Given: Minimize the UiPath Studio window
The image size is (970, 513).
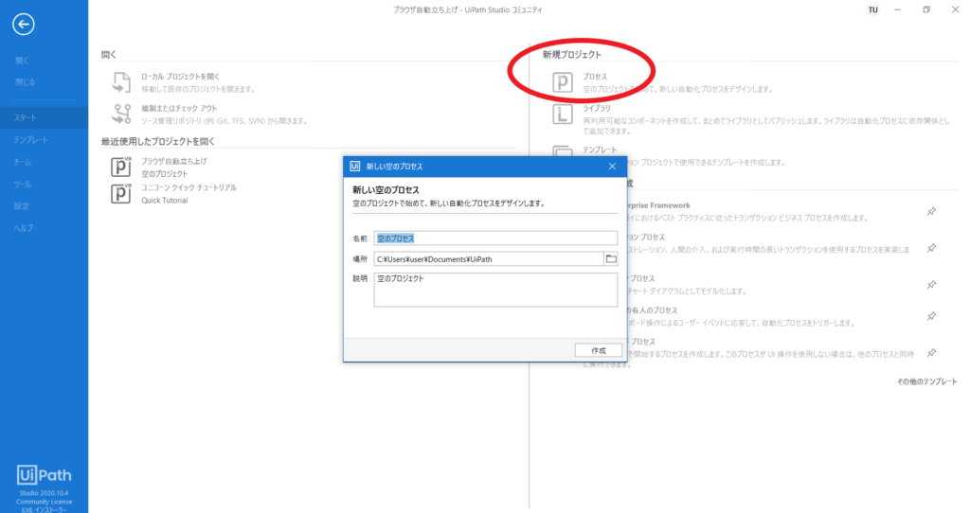Looking at the screenshot, I should click(897, 9).
